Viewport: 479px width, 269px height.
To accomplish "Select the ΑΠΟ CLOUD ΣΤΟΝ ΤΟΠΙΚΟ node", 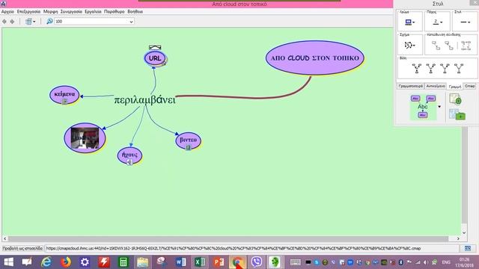I will coord(315,58).
